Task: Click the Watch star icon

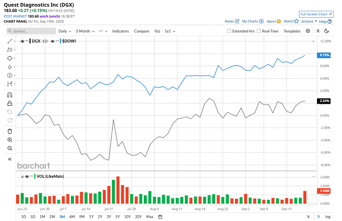Action: tap(297, 21)
